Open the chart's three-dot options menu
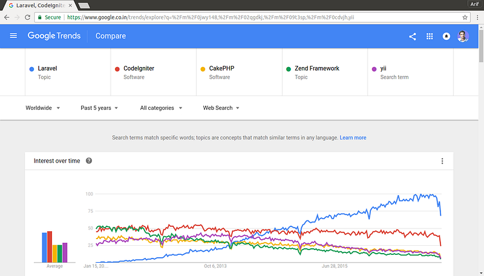 click(442, 161)
